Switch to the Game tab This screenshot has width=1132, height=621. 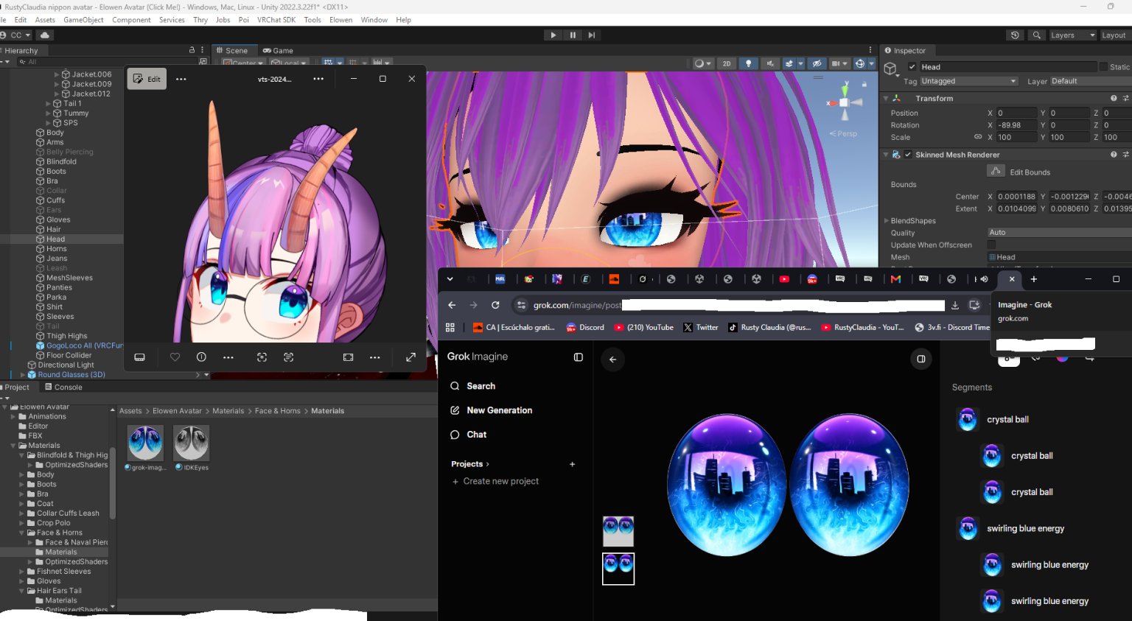(279, 51)
